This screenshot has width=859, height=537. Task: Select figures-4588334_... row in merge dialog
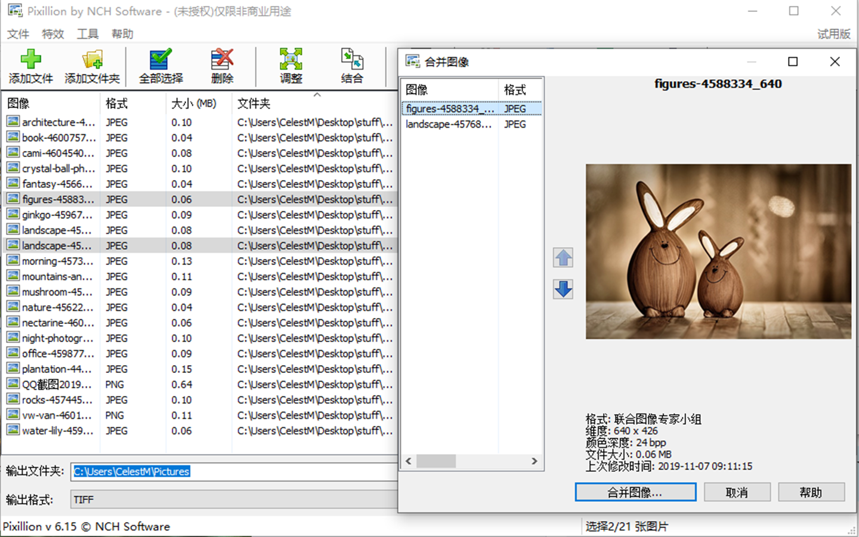coord(472,109)
